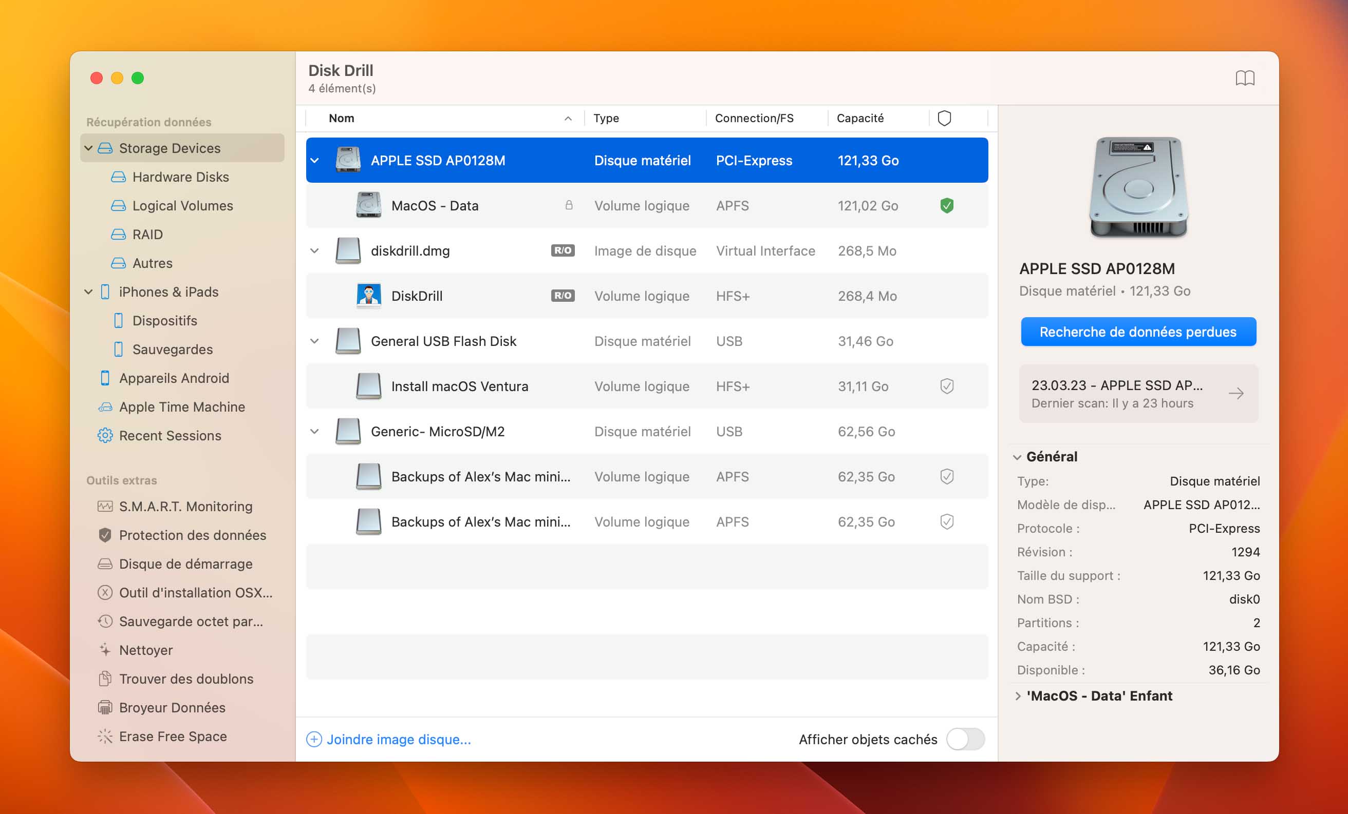Select the Install macOS Ventura row
The image size is (1348, 814).
coord(647,386)
